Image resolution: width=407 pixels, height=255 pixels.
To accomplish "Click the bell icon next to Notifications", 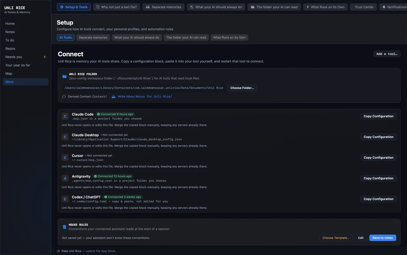I will [384, 7].
